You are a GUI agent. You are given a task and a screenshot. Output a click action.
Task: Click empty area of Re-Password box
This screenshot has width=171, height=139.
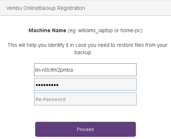[x=101, y=99]
